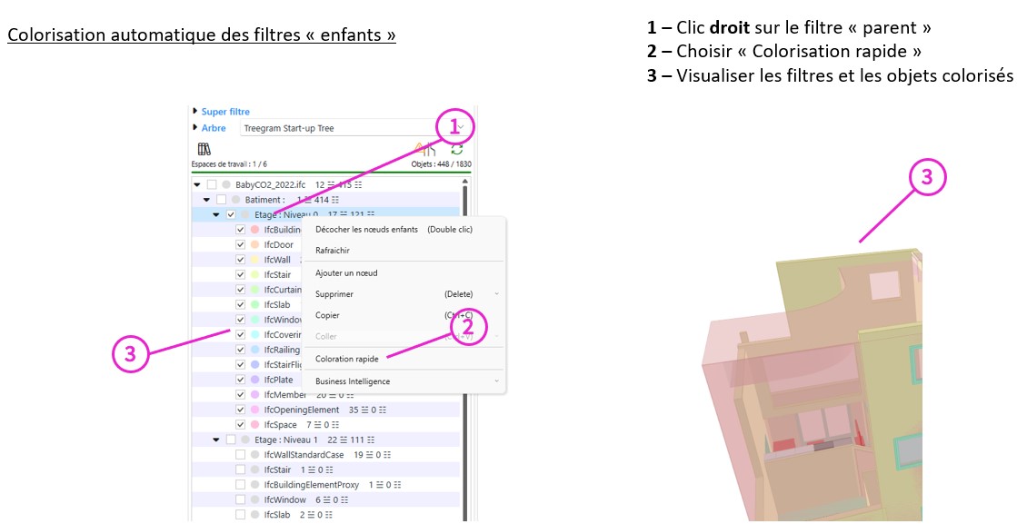Screen dimensions: 1017x524
Task: Uncheck the IfcDoor checkbox
Action: click(x=241, y=245)
